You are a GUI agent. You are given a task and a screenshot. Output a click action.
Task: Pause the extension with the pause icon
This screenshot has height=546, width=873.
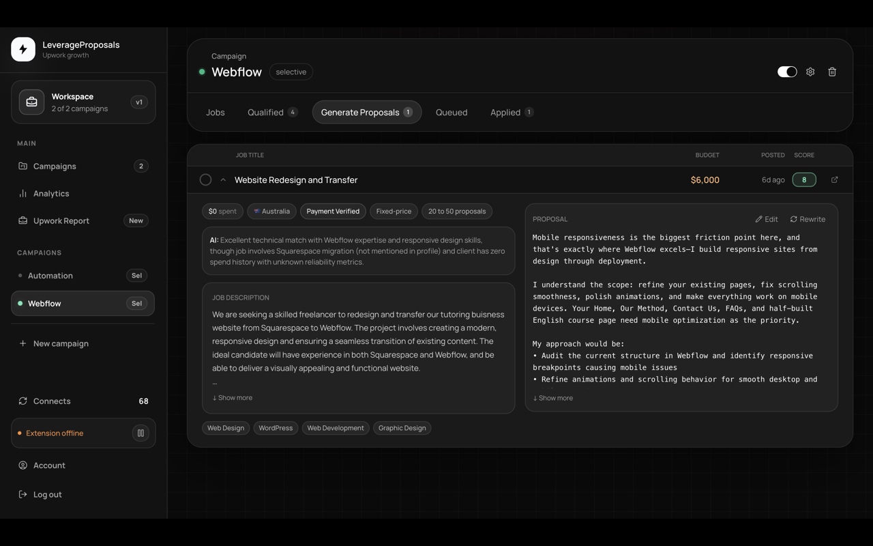(x=140, y=433)
